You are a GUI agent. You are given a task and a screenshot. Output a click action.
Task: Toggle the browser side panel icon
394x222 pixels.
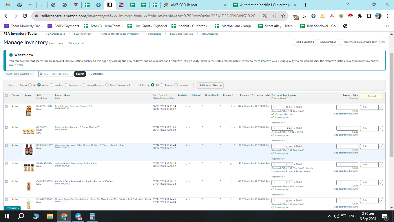click(369, 16)
